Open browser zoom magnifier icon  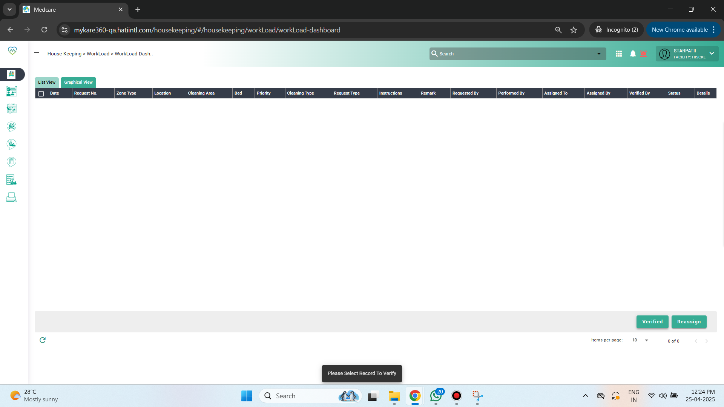coord(558,30)
